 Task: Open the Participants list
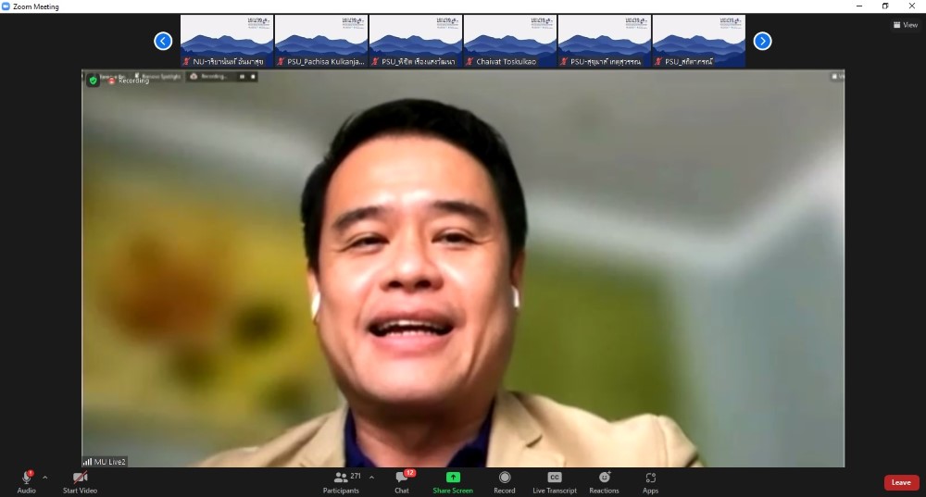tap(341, 479)
